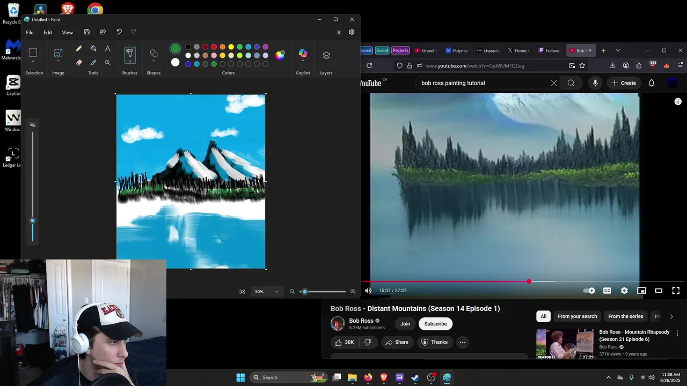
Task: Click the fit-to-window icon in Paint status bar
Action: point(242,292)
